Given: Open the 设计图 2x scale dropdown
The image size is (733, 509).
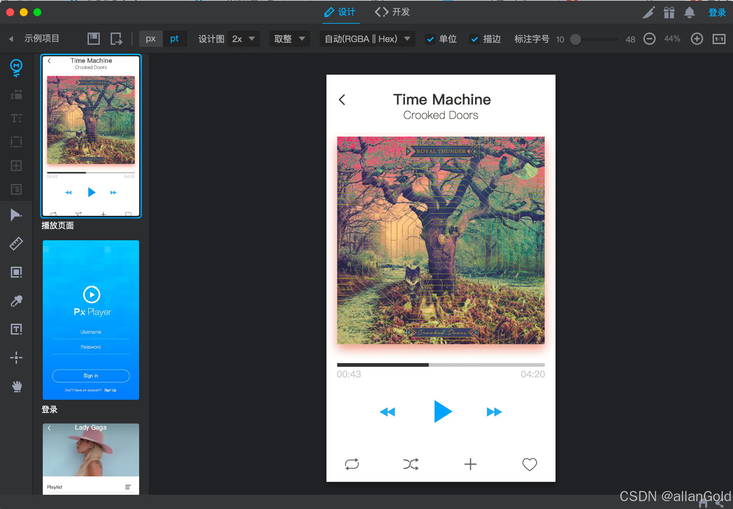Looking at the screenshot, I should click(243, 39).
